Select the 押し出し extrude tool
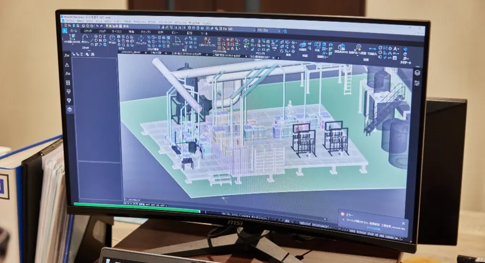 pyautogui.click(x=112, y=39)
